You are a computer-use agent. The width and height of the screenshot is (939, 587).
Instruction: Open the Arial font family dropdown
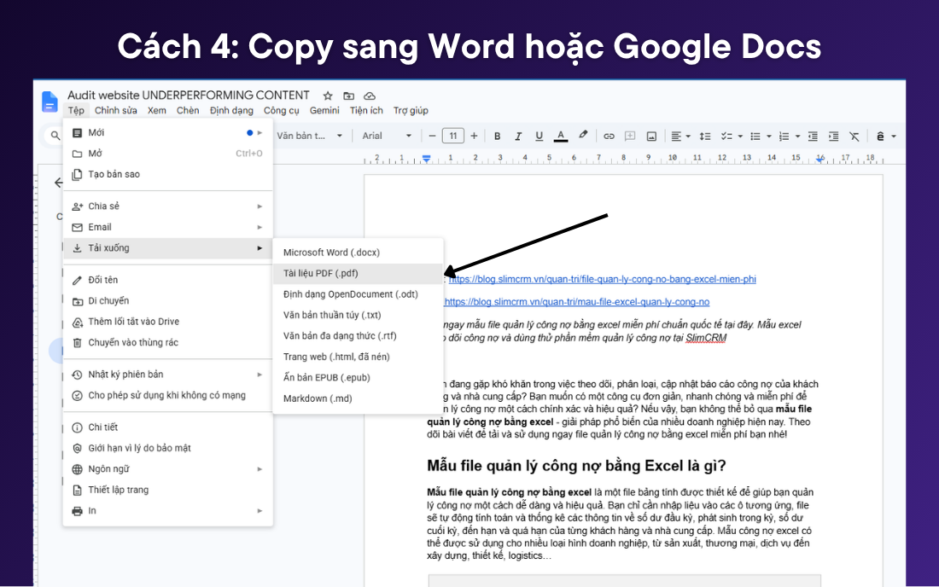point(387,136)
